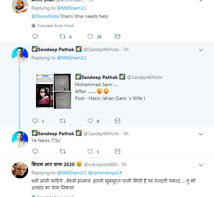Open the @rammalviya14 mention link
The image size is (214, 197).
click(105, 172)
